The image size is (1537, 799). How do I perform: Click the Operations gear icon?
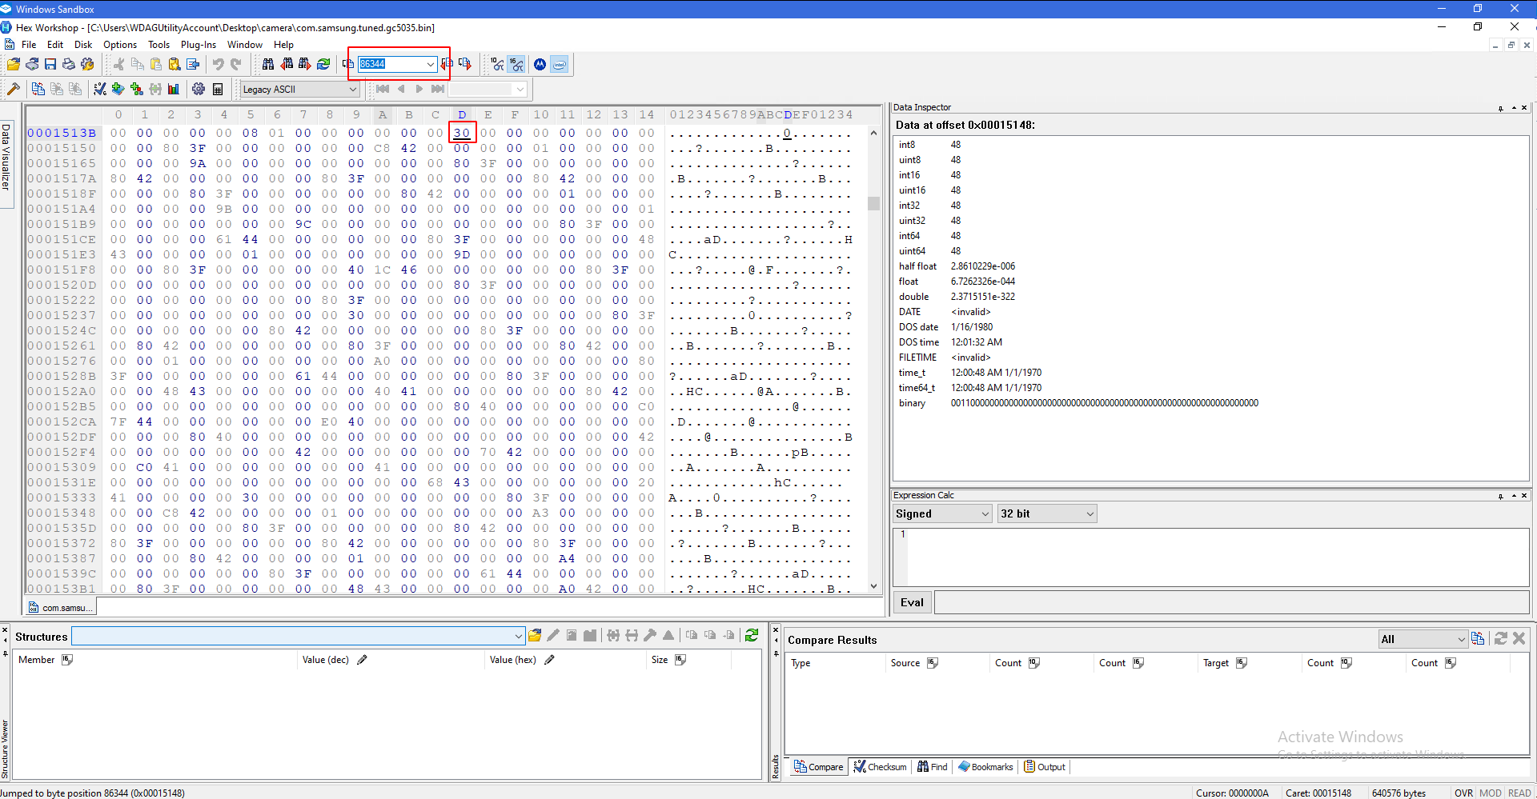[x=199, y=89]
